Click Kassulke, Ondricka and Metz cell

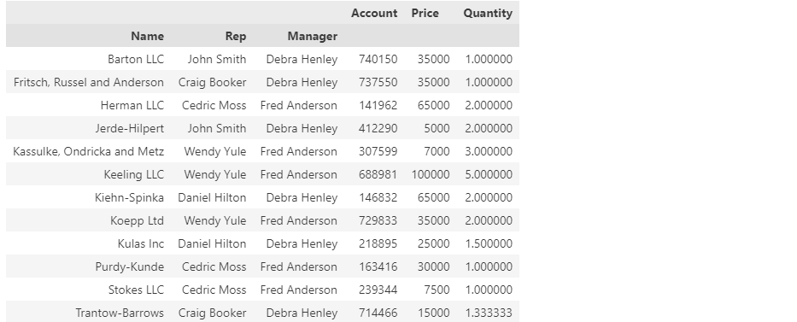(x=89, y=151)
